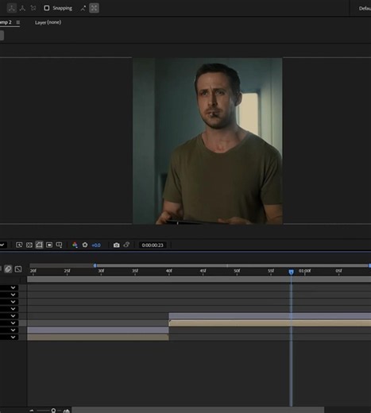Screen dimensions: 371x413
Task: Click the 30f mark on time ruler
Action: [x=101, y=271]
